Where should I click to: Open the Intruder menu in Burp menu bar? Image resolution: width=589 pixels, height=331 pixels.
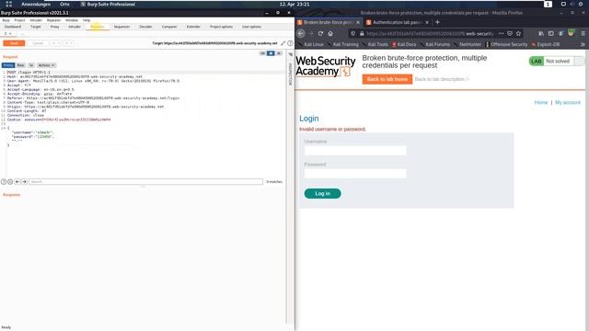[x=36, y=20]
